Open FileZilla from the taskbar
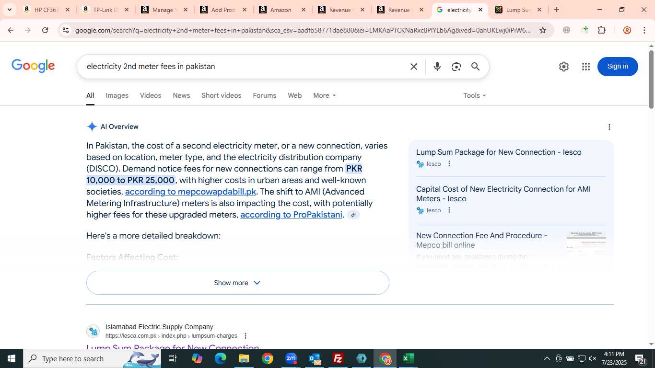The width and height of the screenshot is (655, 368). [x=338, y=358]
